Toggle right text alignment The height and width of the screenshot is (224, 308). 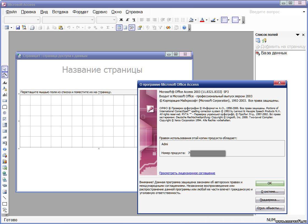[x=155, y=20]
